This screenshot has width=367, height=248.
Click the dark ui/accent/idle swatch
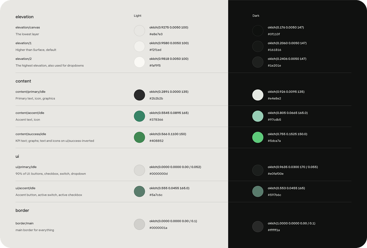(258, 192)
